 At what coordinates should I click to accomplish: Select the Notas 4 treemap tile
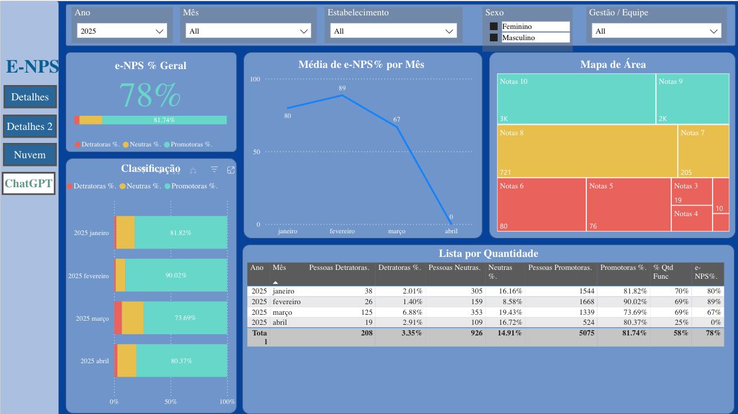tap(692, 219)
